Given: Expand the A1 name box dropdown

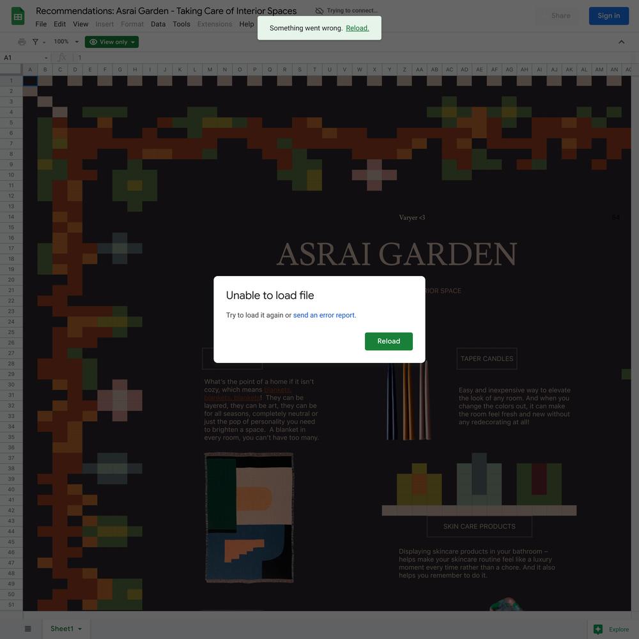Looking at the screenshot, I should 46,58.
